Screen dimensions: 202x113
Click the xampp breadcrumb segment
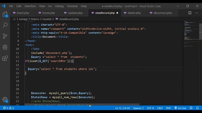(23, 19)
